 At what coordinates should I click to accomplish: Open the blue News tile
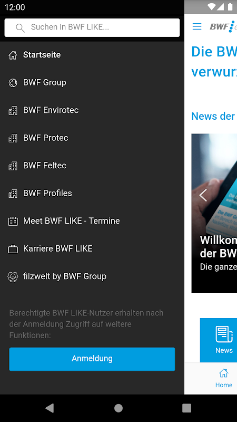coord(219,340)
